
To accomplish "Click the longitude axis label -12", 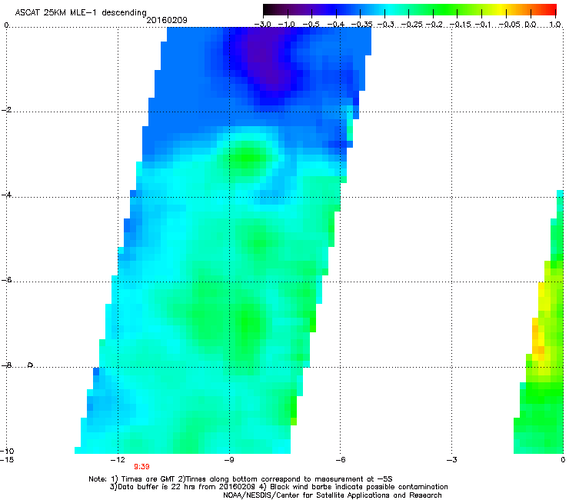I will click(x=118, y=460).
